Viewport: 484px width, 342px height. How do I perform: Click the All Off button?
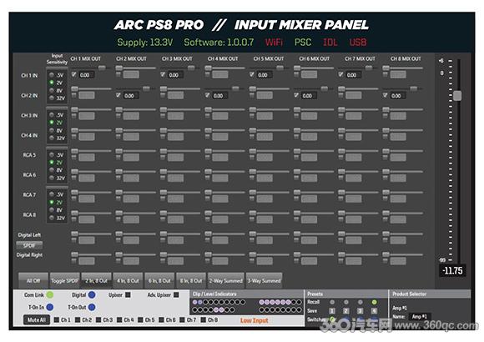point(33,280)
